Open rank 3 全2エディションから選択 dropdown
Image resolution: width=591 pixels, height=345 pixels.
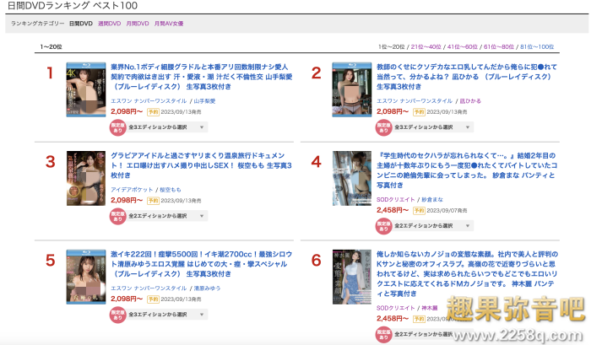pos(167,216)
